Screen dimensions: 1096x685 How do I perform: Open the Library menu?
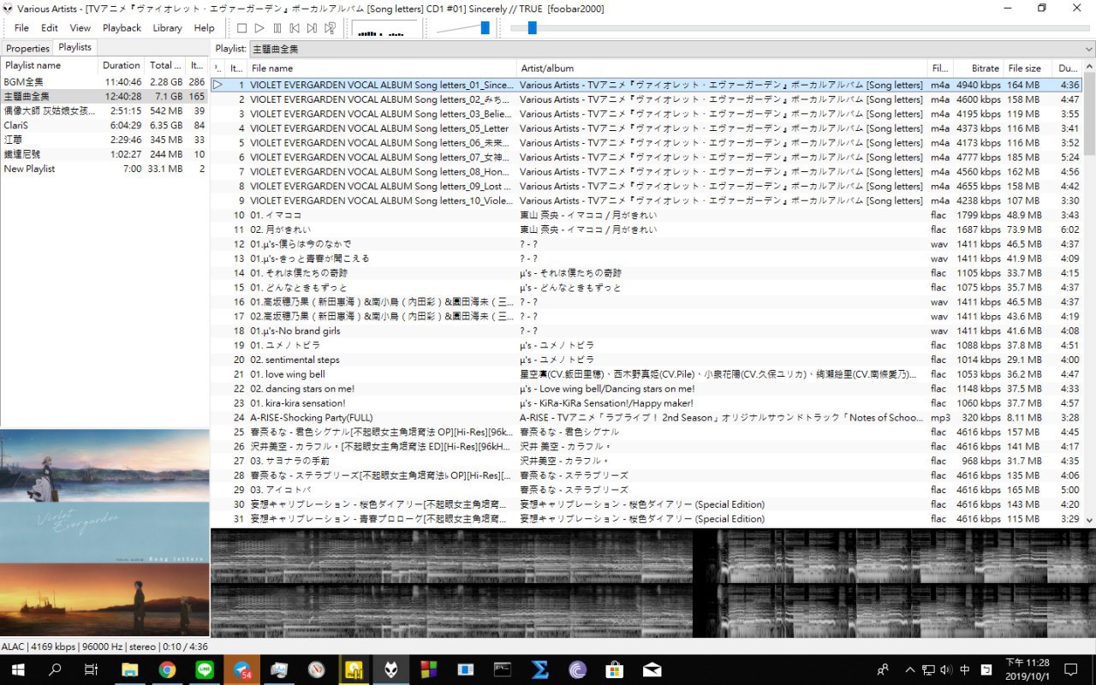point(167,28)
